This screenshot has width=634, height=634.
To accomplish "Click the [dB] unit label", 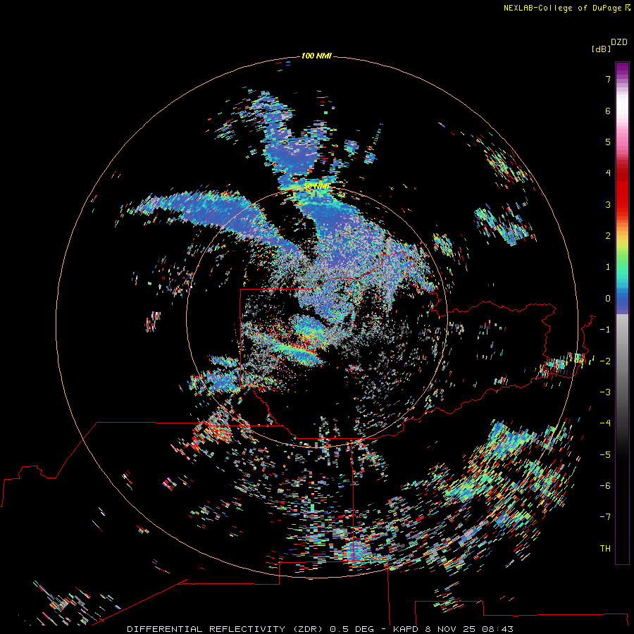I will pos(601,49).
